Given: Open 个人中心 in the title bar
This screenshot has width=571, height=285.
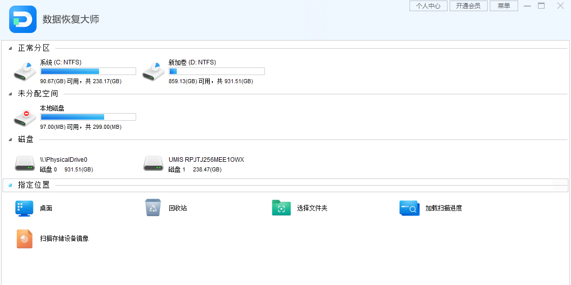Looking at the screenshot, I should [428, 6].
